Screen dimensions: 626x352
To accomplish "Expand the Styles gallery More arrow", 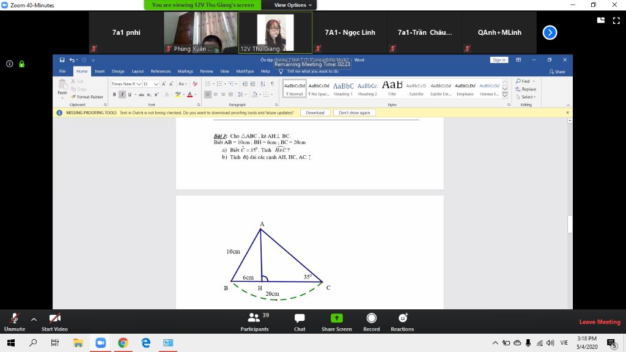I will pos(505,95).
